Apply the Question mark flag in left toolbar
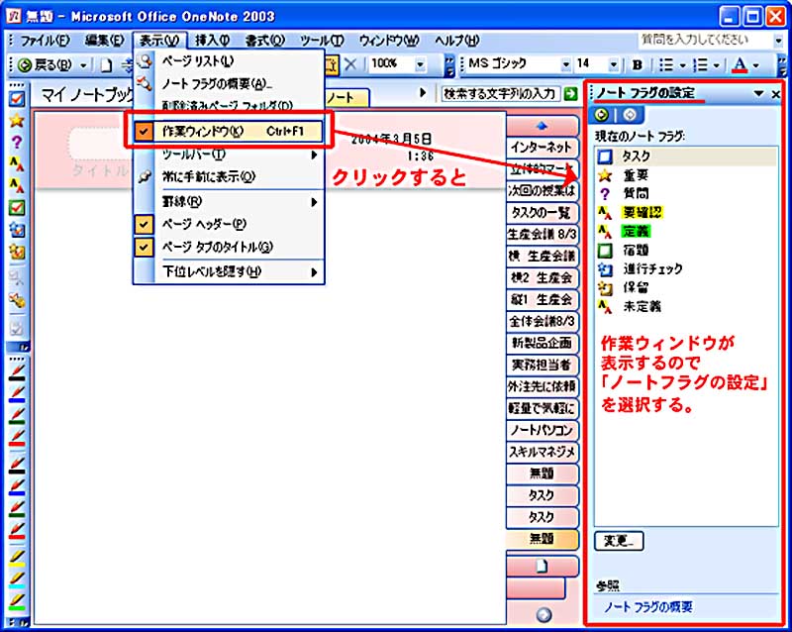Image resolution: width=792 pixels, height=632 pixels. [17, 142]
